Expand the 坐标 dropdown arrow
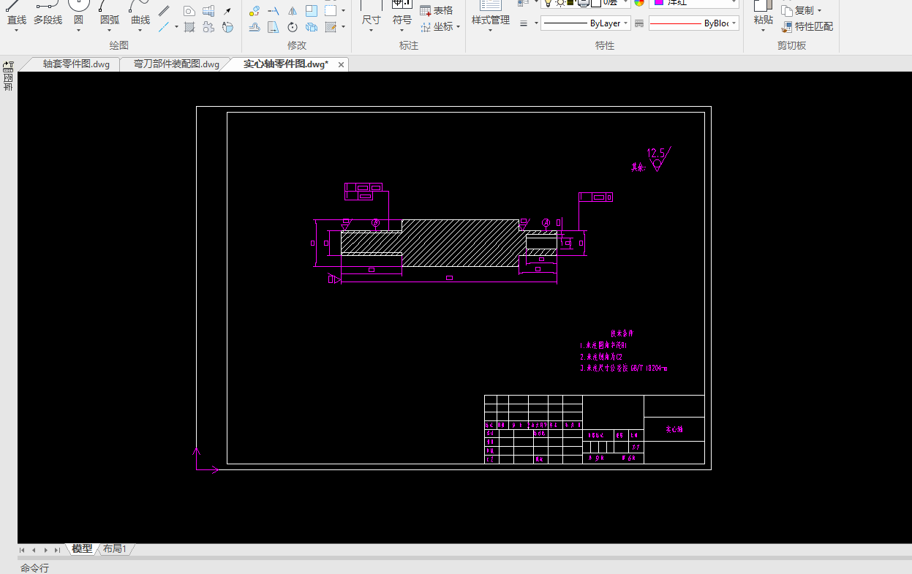Viewport: 912px width, 574px height. tap(458, 27)
